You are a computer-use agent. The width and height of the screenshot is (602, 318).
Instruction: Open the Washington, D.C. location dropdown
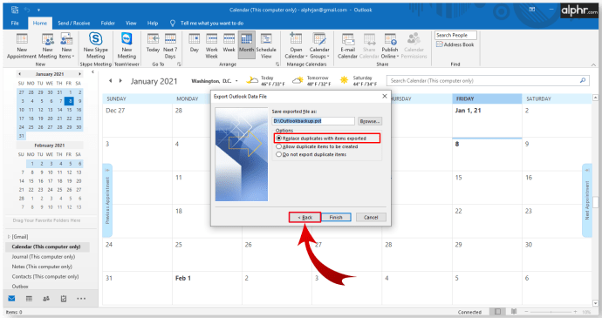[x=236, y=81]
